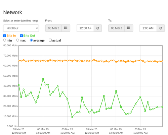Open the From date calendar picker icon

[66, 28]
